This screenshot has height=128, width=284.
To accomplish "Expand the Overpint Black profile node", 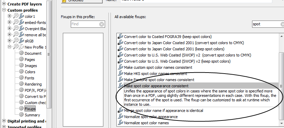I will pos(9,28).
